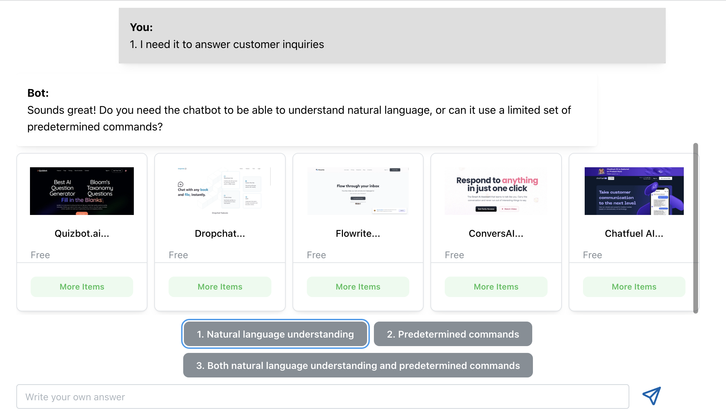726x419 pixels.
Task: Click More Items under ConversAI
Action: tap(496, 287)
